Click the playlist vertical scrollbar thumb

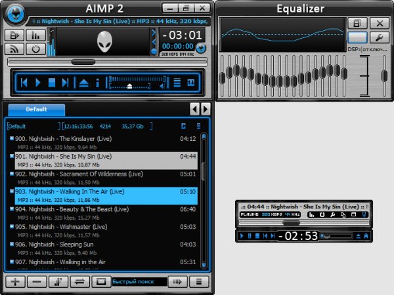point(204,171)
